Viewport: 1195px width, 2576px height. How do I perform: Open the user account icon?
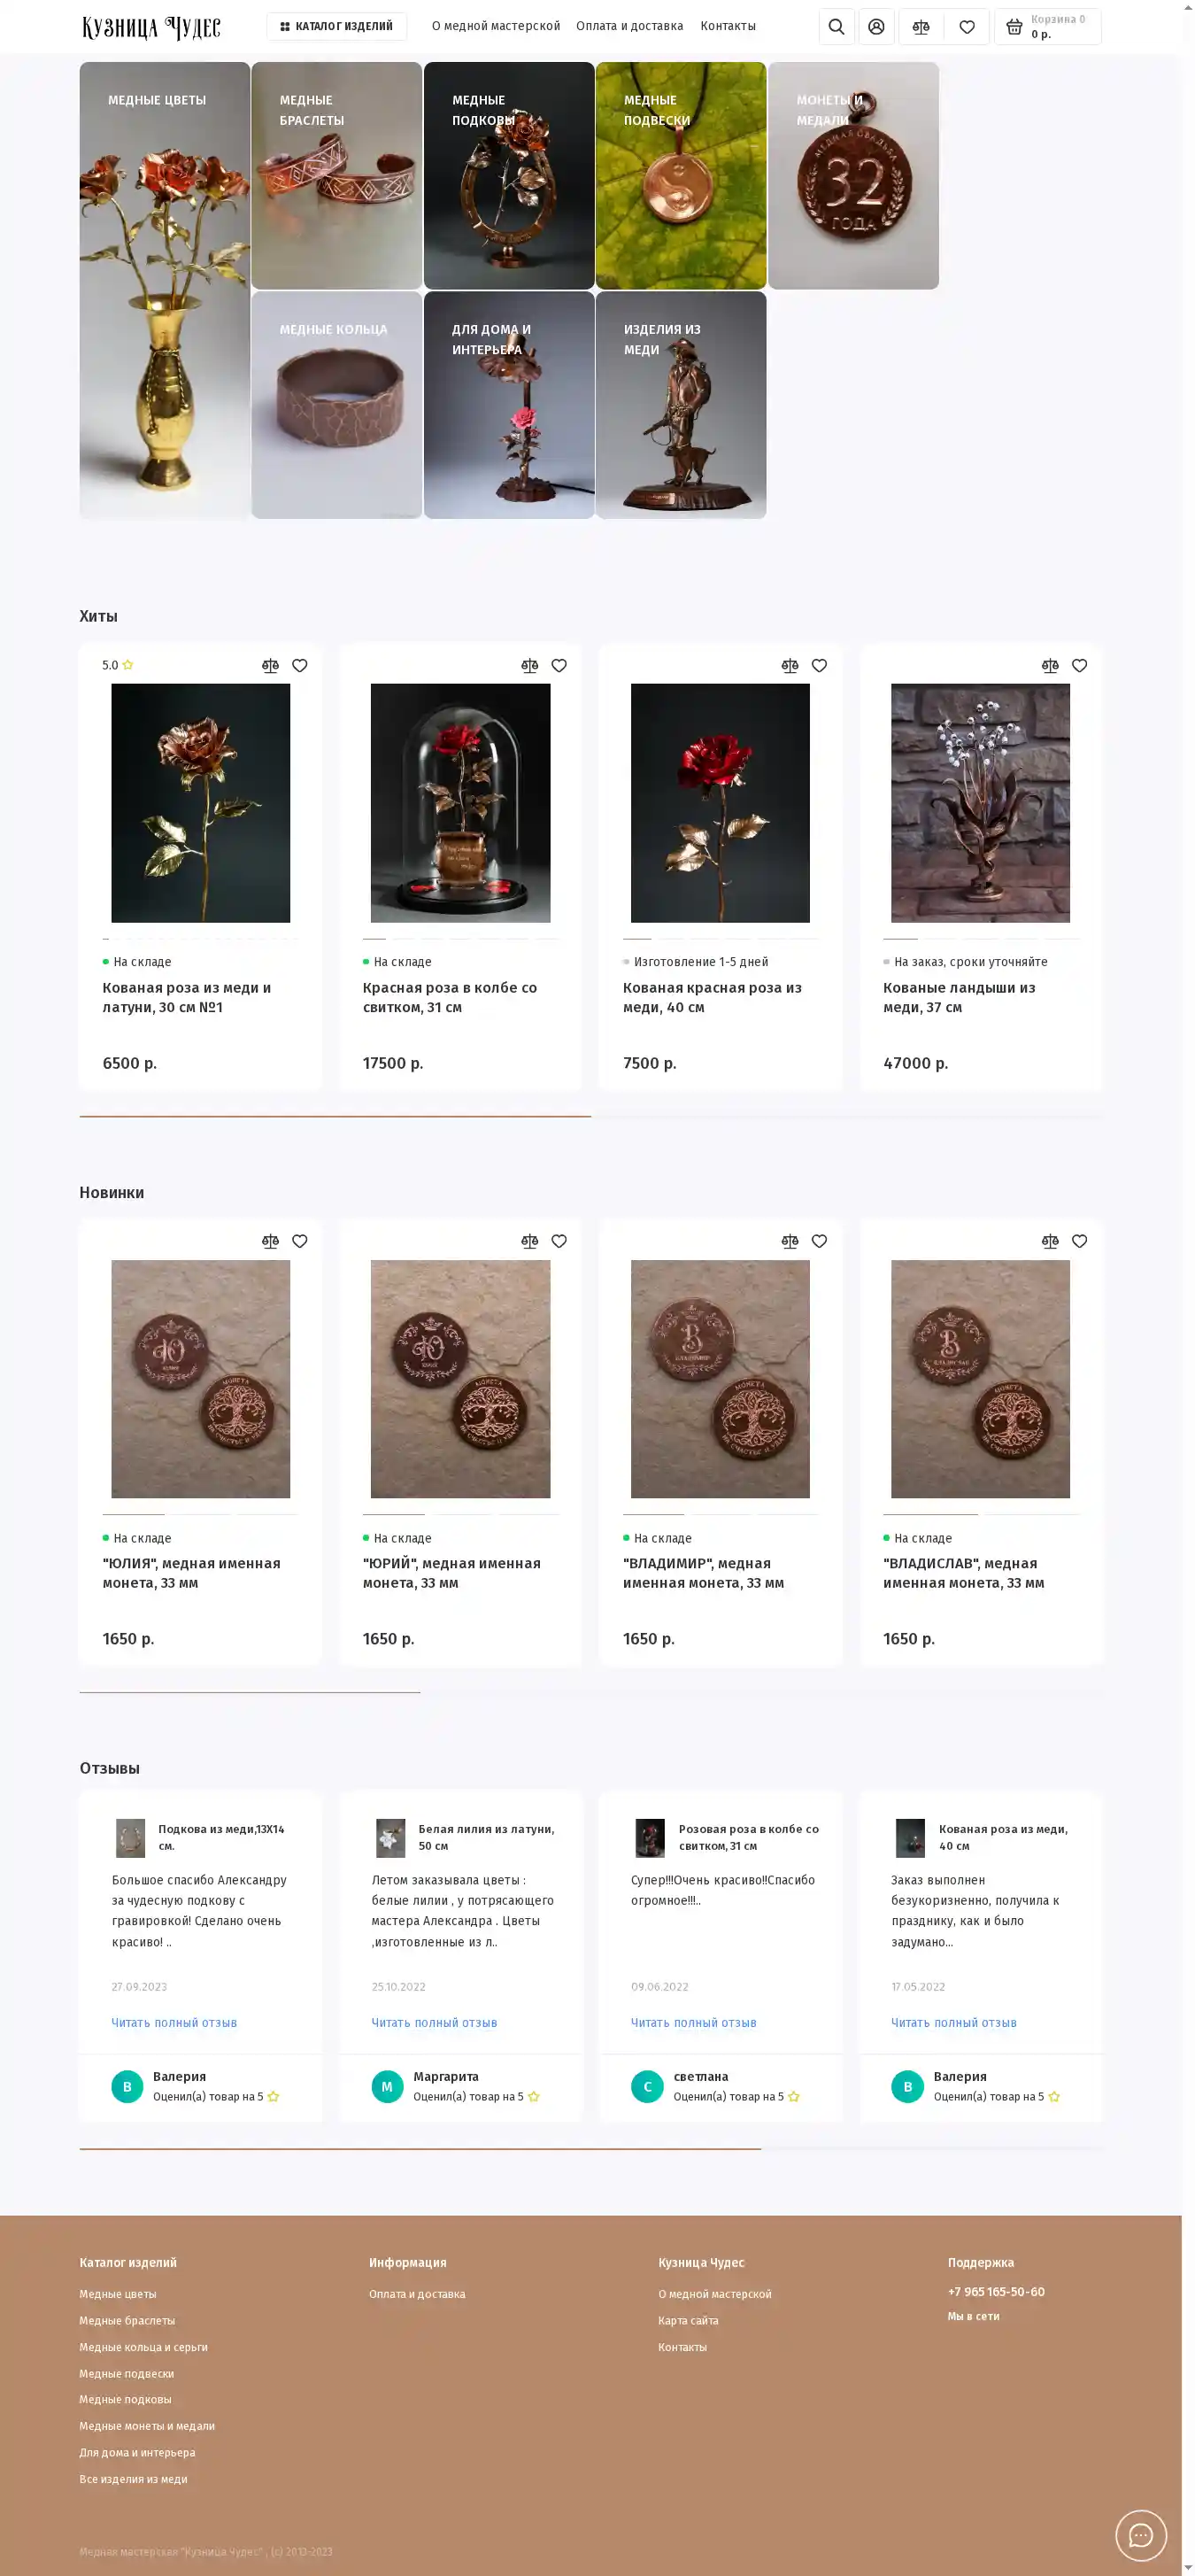click(x=876, y=27)
